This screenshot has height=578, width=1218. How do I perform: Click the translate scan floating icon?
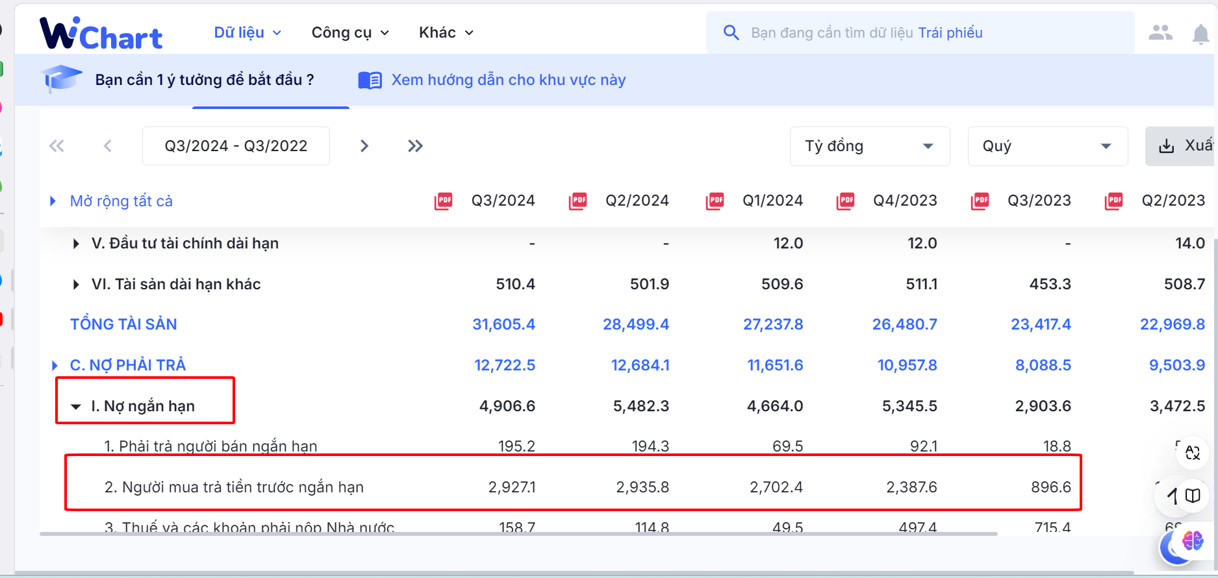1193,453
